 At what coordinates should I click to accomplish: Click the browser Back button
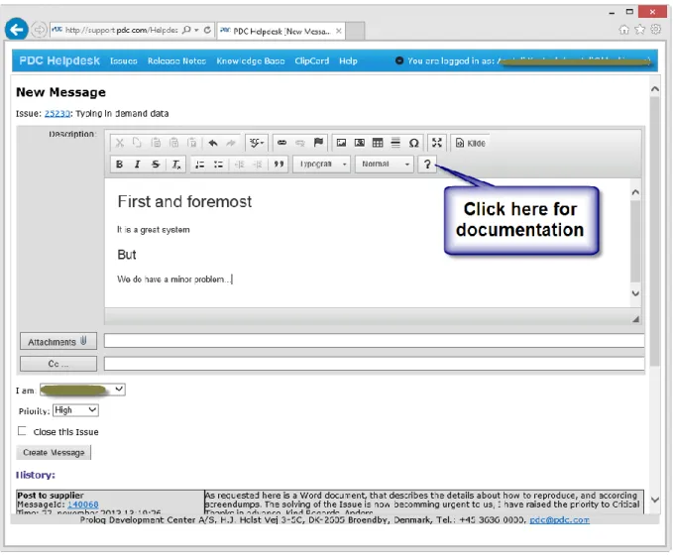16,29
